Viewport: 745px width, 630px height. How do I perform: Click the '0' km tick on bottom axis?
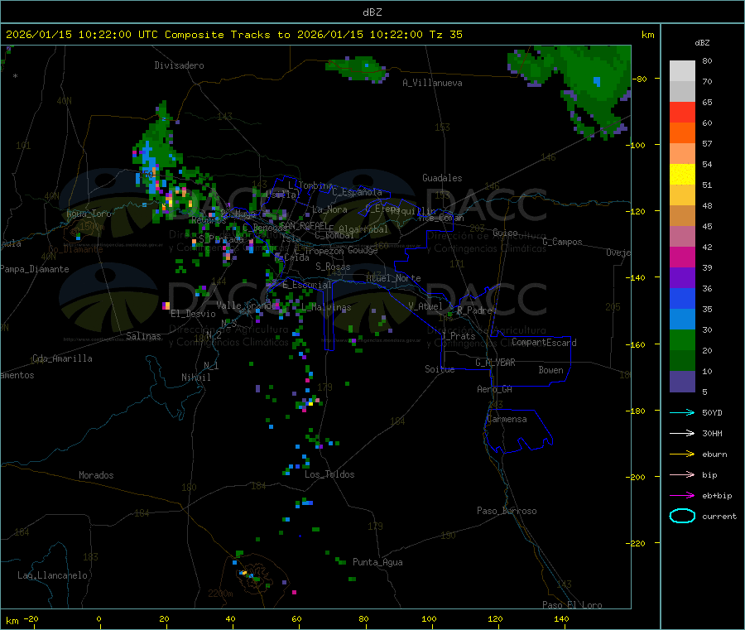[x=99, y=618]
